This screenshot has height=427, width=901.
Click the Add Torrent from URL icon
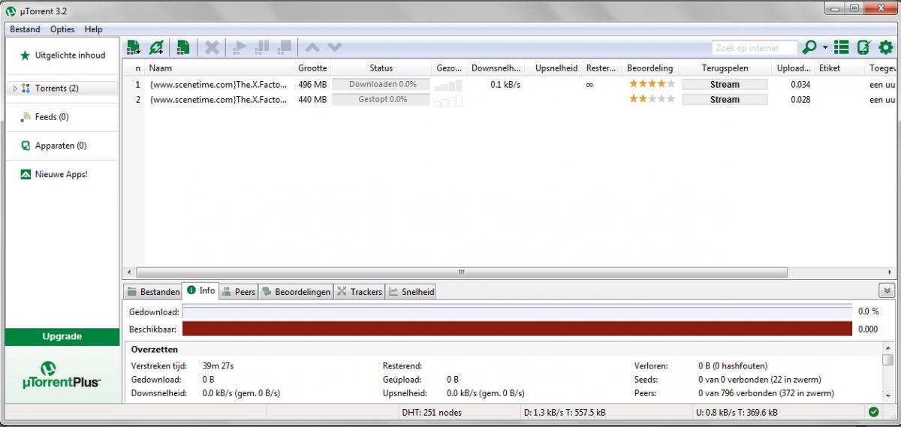pos(156,48)
